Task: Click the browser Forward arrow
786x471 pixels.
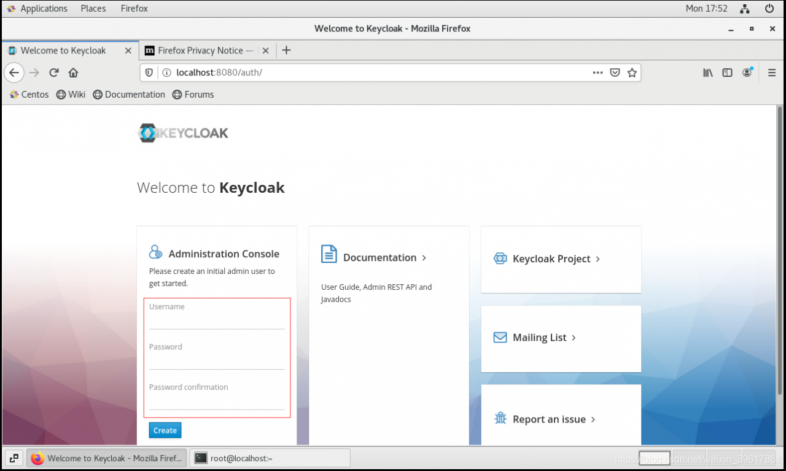Action: [x=34, y=72]
